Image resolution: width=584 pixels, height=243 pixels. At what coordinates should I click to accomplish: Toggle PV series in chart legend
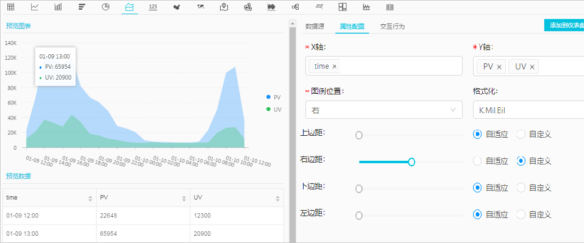tap(273, 97)
